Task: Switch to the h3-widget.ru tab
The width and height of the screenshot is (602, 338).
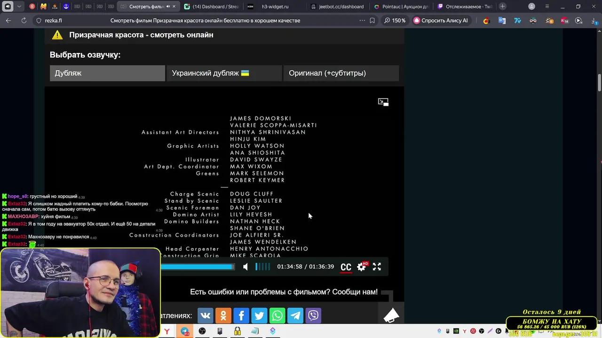Action: pos(275,7)
